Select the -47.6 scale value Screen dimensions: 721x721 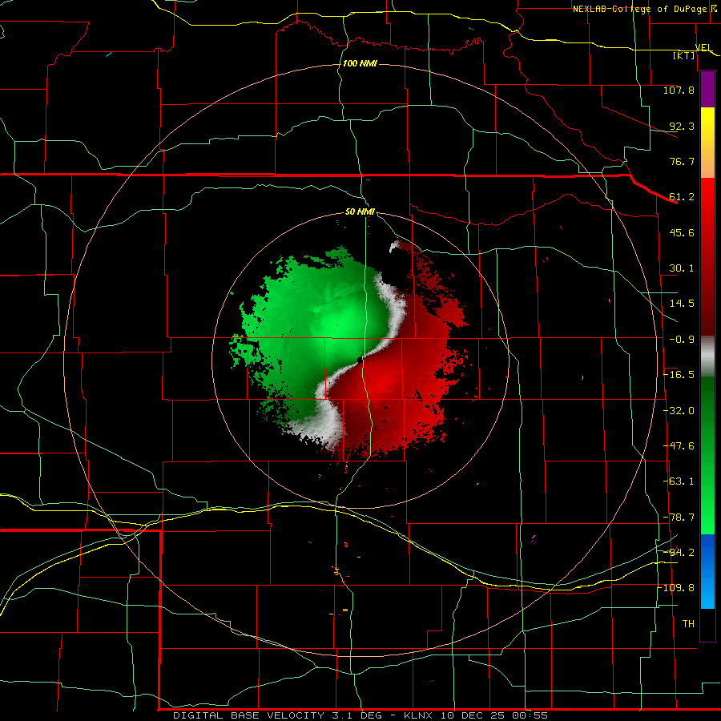pos(679,446)
